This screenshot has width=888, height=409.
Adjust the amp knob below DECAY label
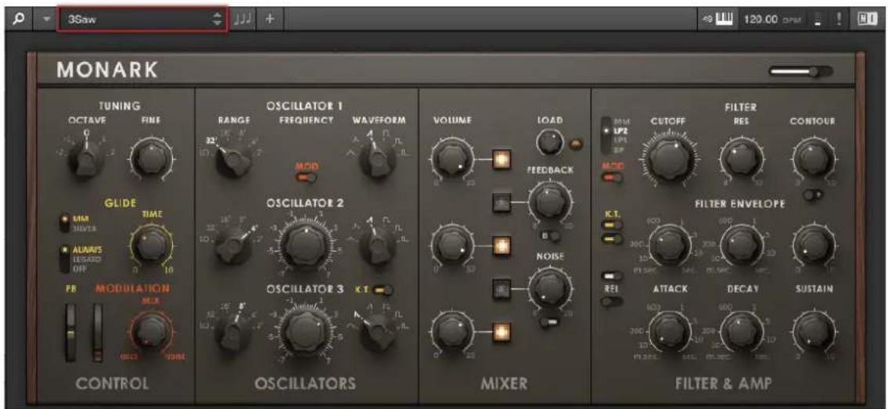(x=740, y=332)
